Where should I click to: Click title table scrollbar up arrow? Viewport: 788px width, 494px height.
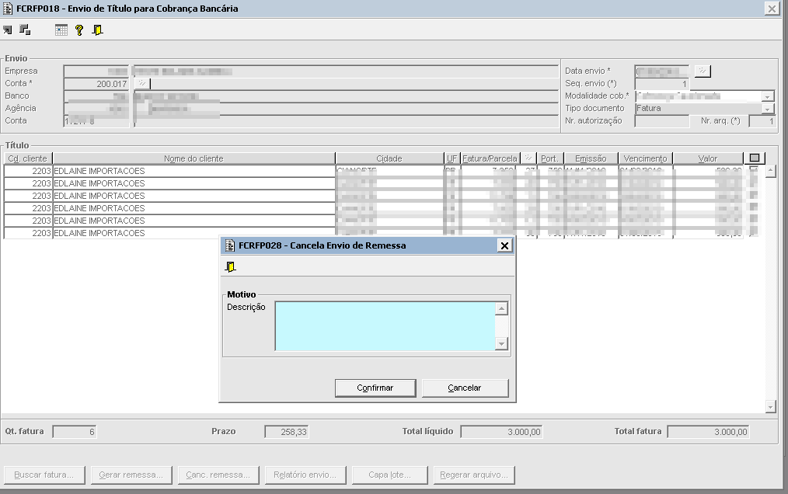[771, 172]
